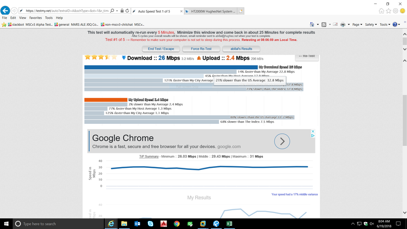The height and width of the screenshot is (229, 407).
Task: Expand command bar overflow chevrons
Action: [x=405, y=22]
